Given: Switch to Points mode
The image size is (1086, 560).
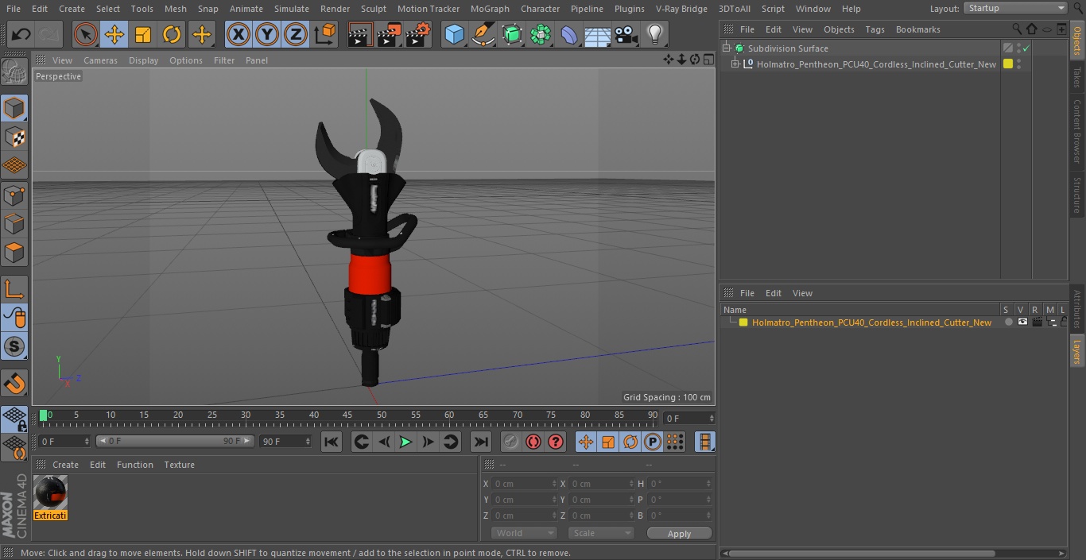Looking at the screenshot, I should pos(14,195).
